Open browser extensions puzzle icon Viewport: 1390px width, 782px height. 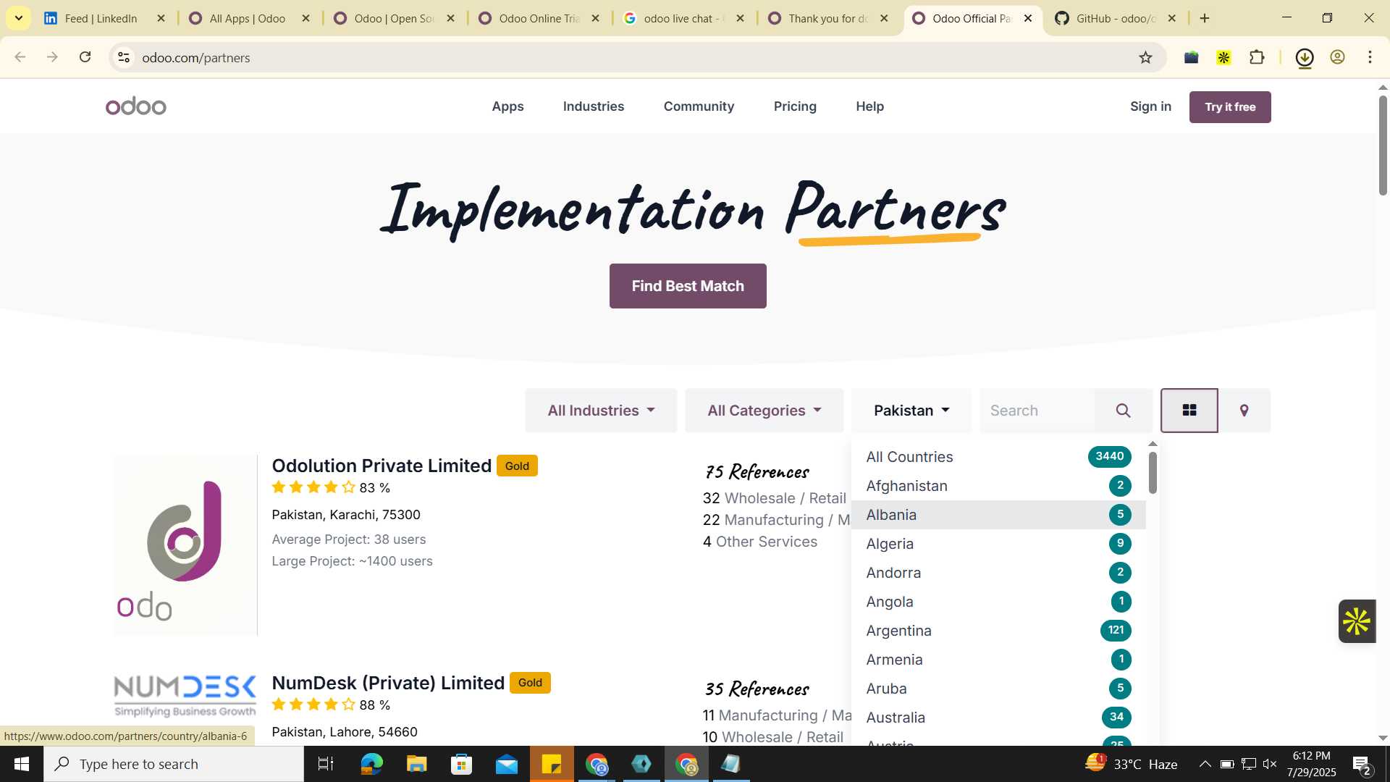(1257, 57)
